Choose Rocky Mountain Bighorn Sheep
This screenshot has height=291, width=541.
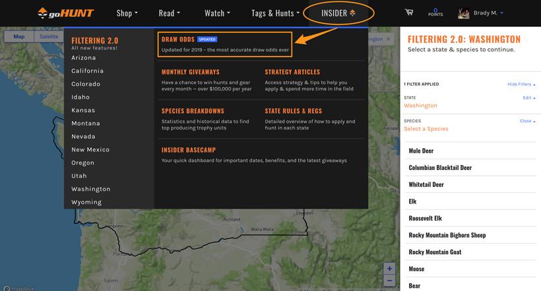coord(470,235)
